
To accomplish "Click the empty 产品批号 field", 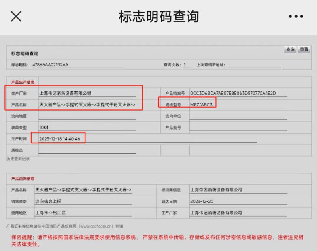I will [238, 128].
